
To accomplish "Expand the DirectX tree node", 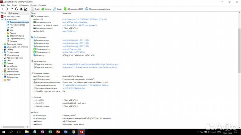I will pyautogui.click(x=2, y=63).
